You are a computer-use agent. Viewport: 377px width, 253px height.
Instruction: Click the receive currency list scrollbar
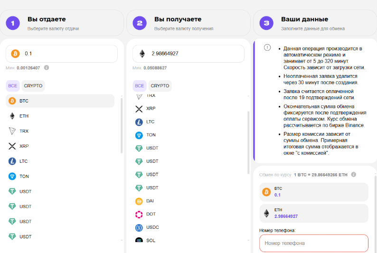click(248, 142)
